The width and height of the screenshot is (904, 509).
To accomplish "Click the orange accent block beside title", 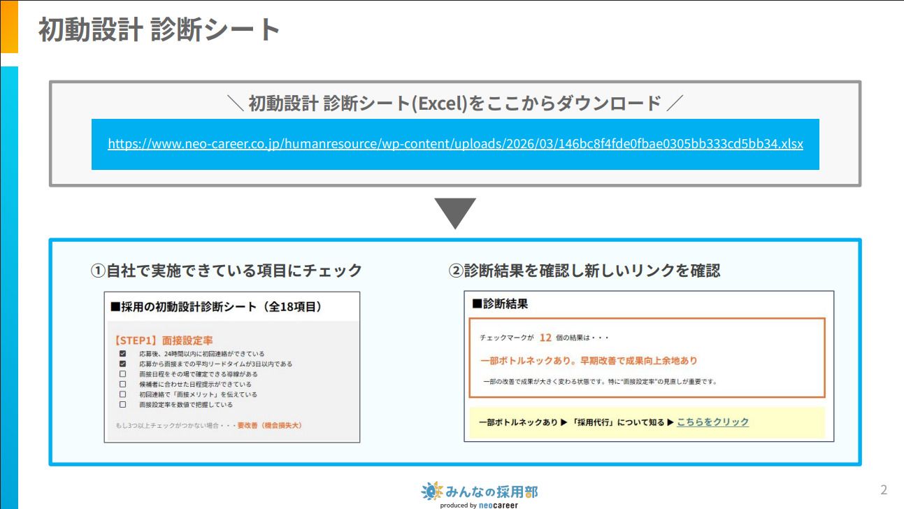I will pos(9,27).
